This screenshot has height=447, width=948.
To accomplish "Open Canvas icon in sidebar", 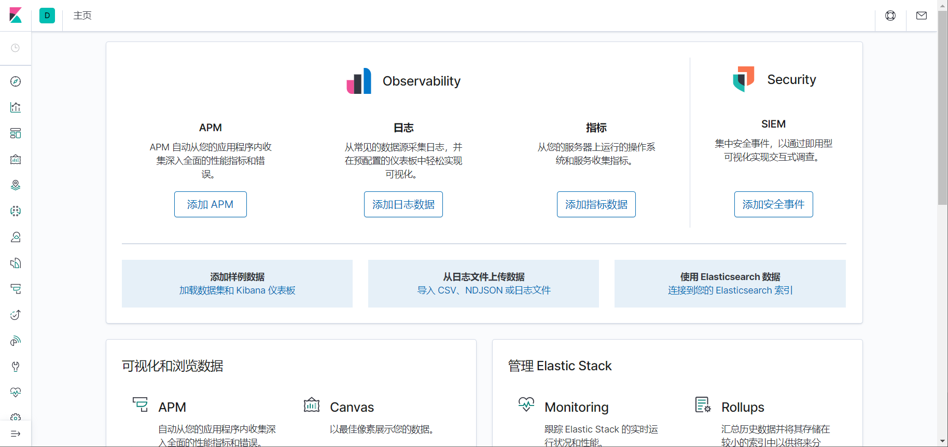I will coord(16,159).
